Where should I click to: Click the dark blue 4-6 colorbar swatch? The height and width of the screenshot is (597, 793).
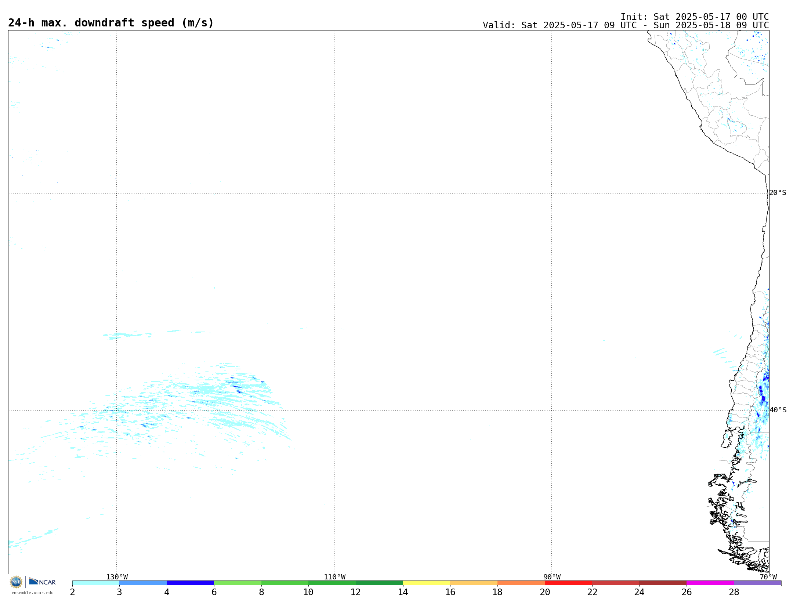pyautogui.click(x=191, y=583)
